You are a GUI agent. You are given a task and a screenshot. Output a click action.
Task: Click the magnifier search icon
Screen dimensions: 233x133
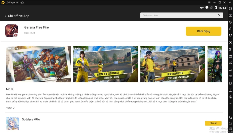point(219,15)
